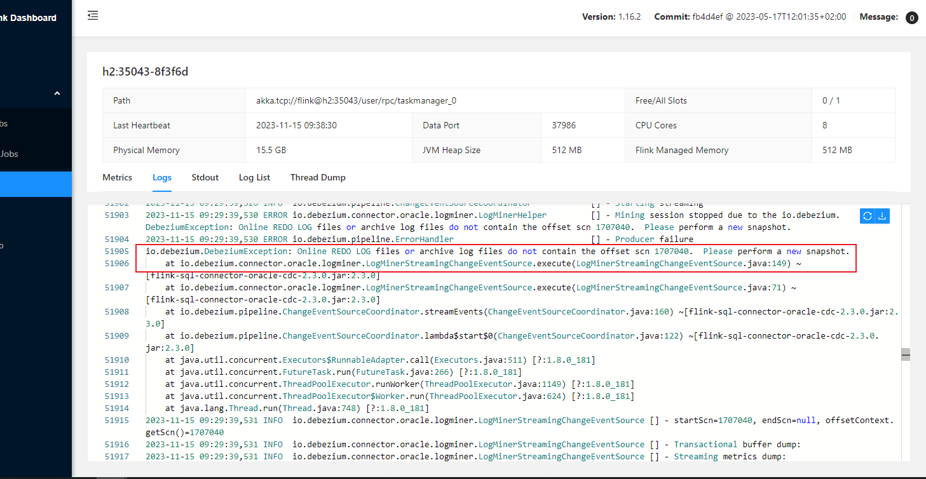Click log line number 51906

point(117,263)
